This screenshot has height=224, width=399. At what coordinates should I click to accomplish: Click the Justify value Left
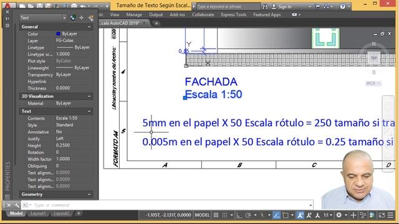(60, 138)
